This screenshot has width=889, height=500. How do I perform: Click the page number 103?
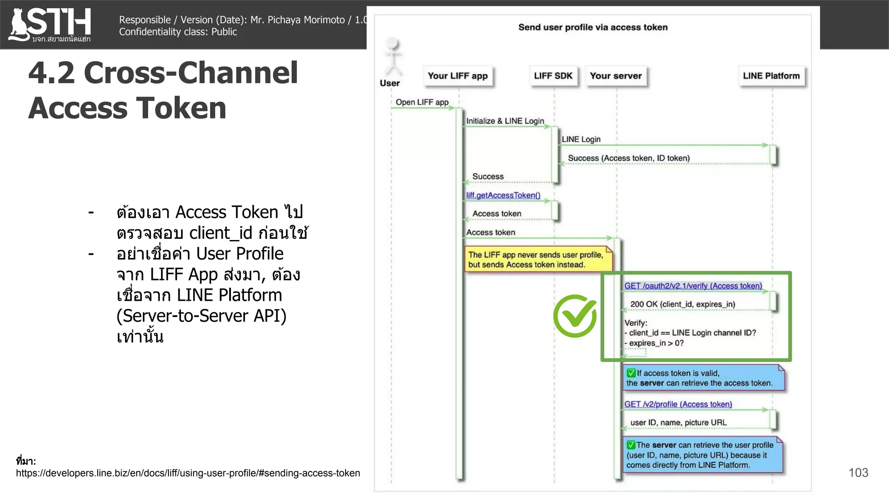858,473
